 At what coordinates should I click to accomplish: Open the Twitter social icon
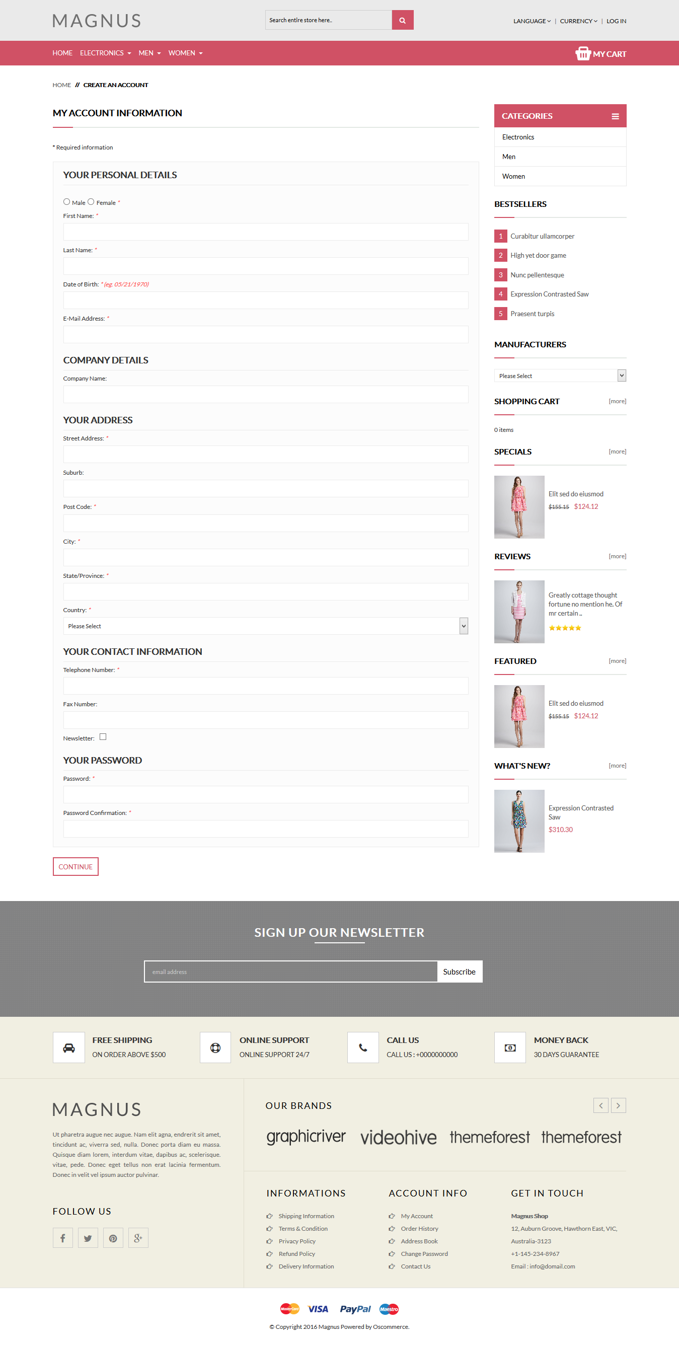pyautogui.click(x=88, y=1237)
